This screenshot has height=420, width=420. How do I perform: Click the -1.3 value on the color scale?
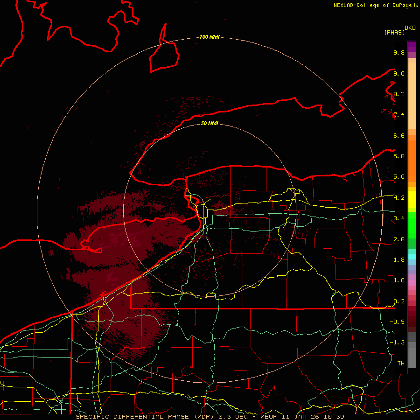[397, 343]
